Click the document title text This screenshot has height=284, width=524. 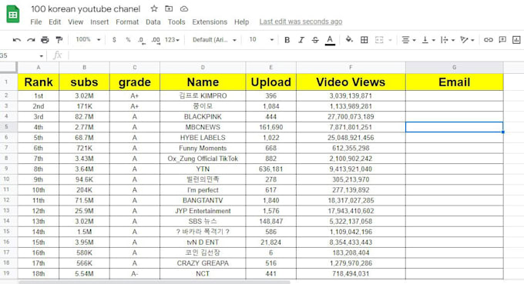pyautogui.click(x=86, y=9)
